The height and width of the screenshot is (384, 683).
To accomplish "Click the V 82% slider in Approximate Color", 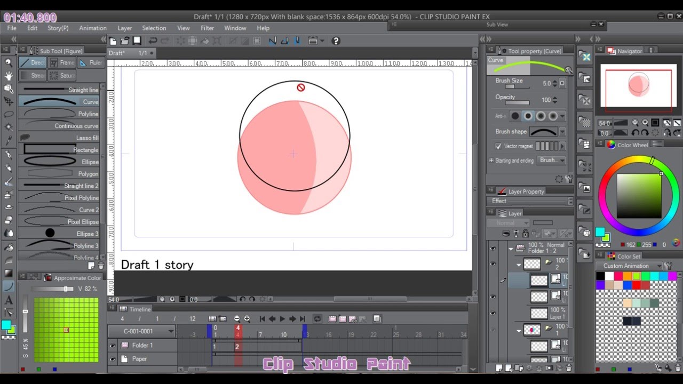I will (x=52, y=289).
